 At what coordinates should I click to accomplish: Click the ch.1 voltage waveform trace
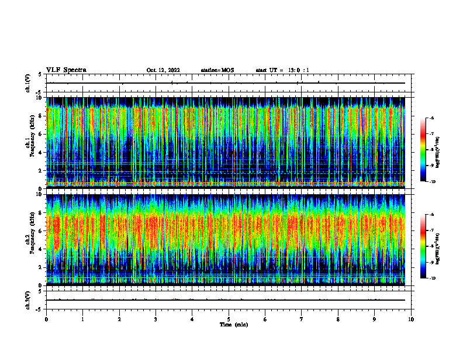(226, 83)
